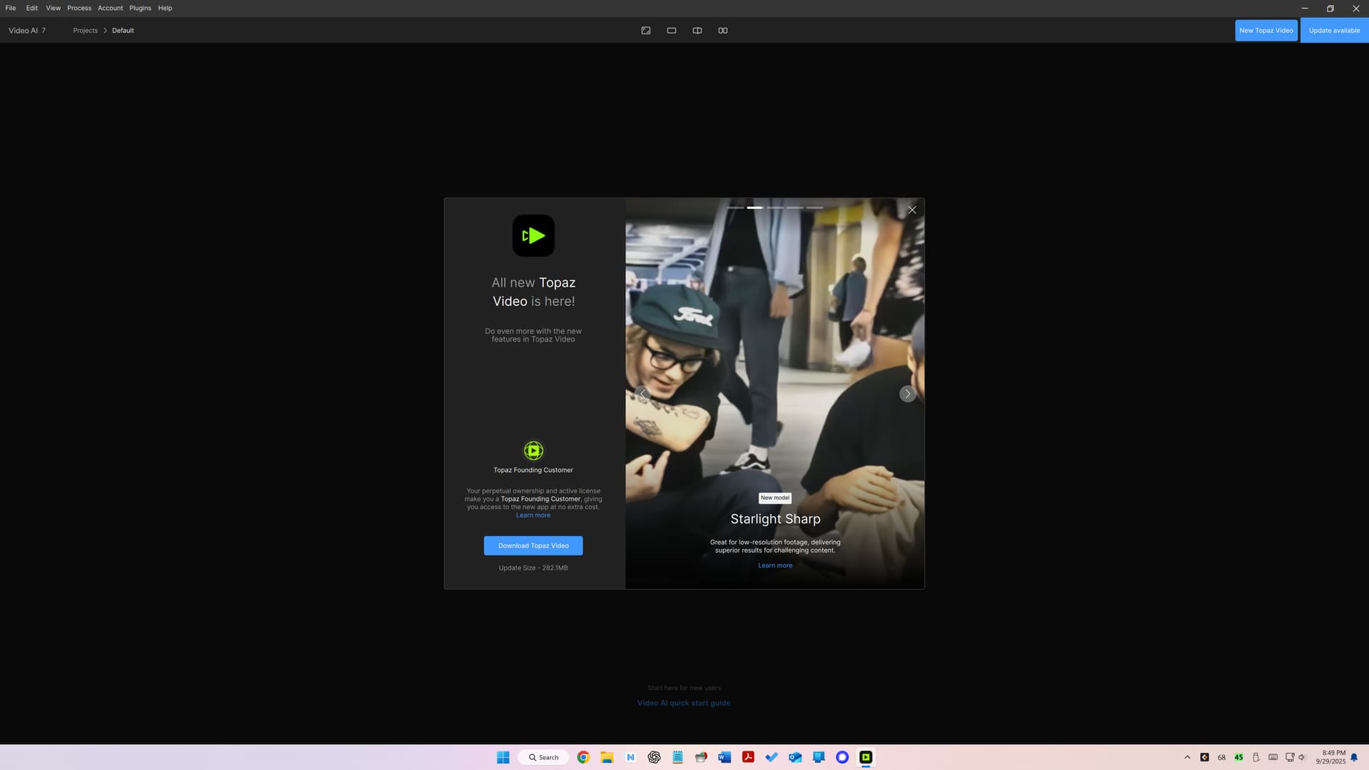Screen dimensions: 1369x770
Task: Open the Account menu
Action: point(110,8)
